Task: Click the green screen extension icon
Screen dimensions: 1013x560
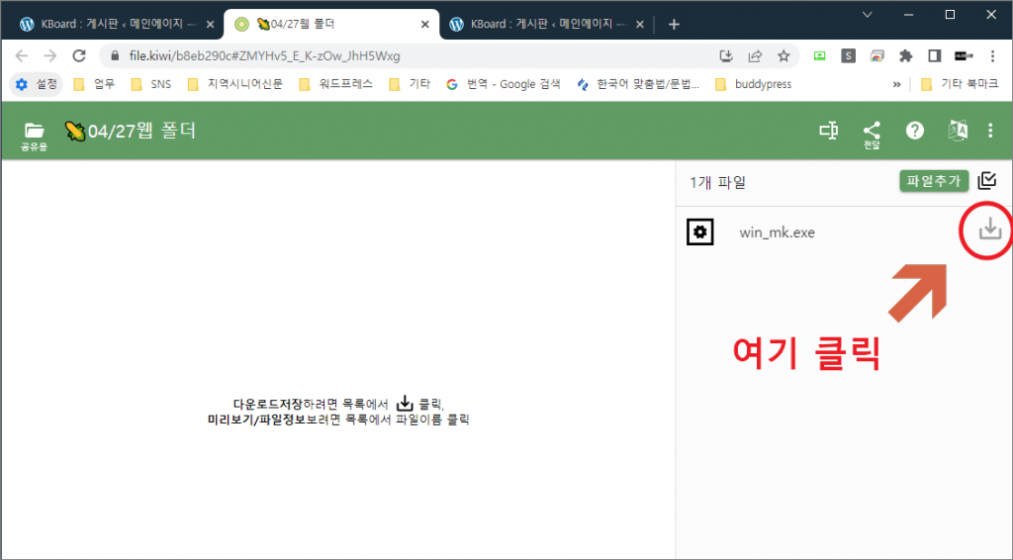Action: (819, 56)
